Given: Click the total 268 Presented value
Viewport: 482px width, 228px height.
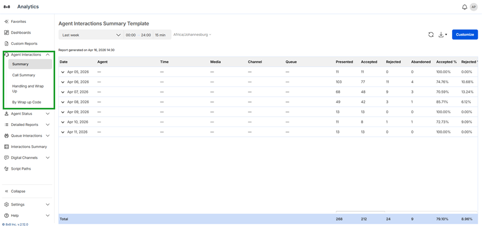Looking at the screenshot, I should click(x=339, y=219).
